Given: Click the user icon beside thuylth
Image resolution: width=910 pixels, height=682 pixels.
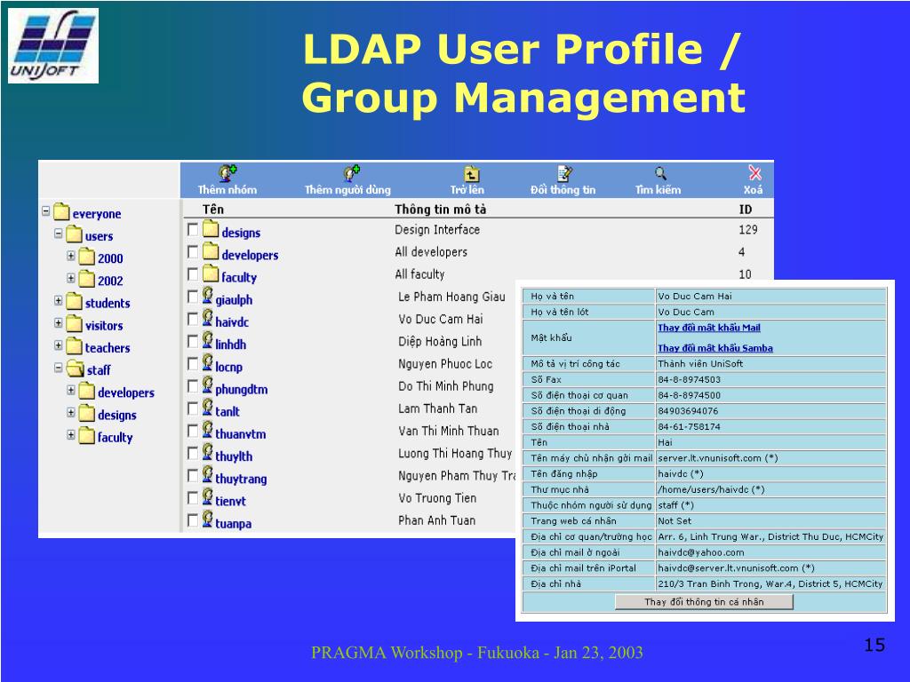Looking at the screenshot, I should tap(207, 452).
